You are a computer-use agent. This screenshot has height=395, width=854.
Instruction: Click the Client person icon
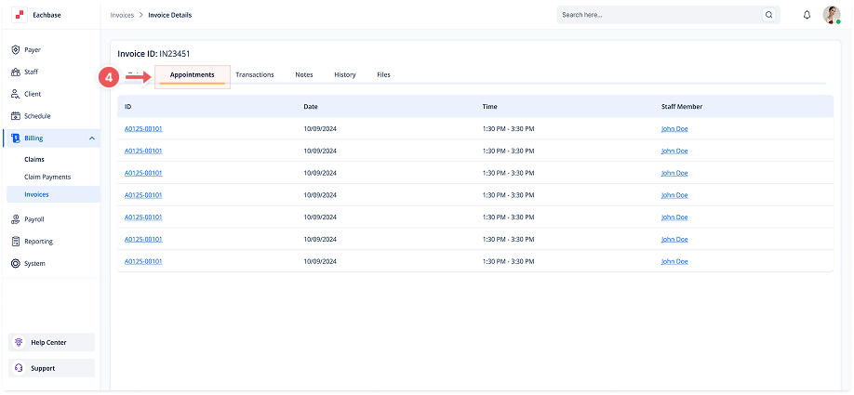coord(16,94)
